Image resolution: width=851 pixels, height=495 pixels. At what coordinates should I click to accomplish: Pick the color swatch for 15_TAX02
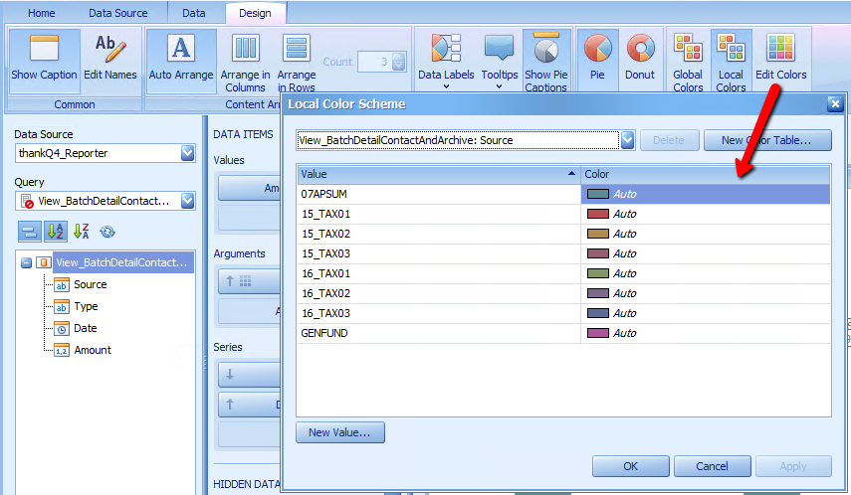point(598,235)
